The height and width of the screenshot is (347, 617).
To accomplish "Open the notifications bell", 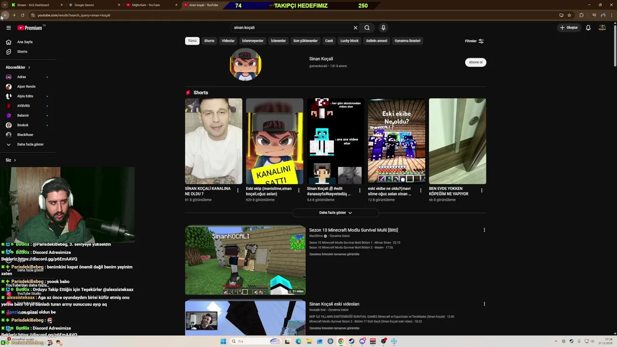I will 588,28.
